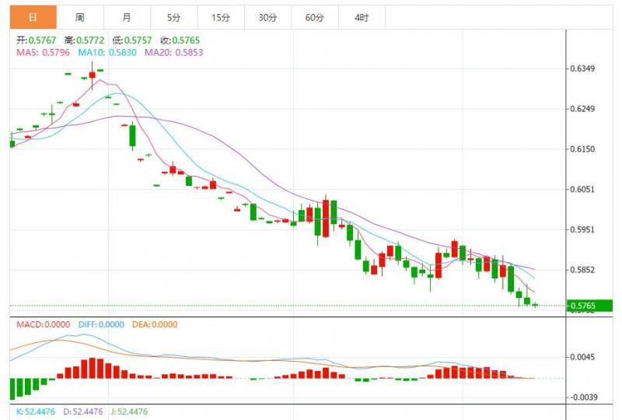This screenshot has height=420, width=622.
Task: Click the 0.5951 price axis label
Action: [x=582, y=229]
